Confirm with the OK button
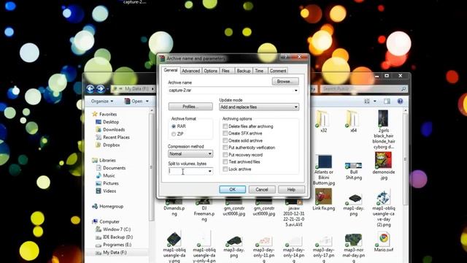The width and height of the screenshot is (467, 263). coord(232,189)
